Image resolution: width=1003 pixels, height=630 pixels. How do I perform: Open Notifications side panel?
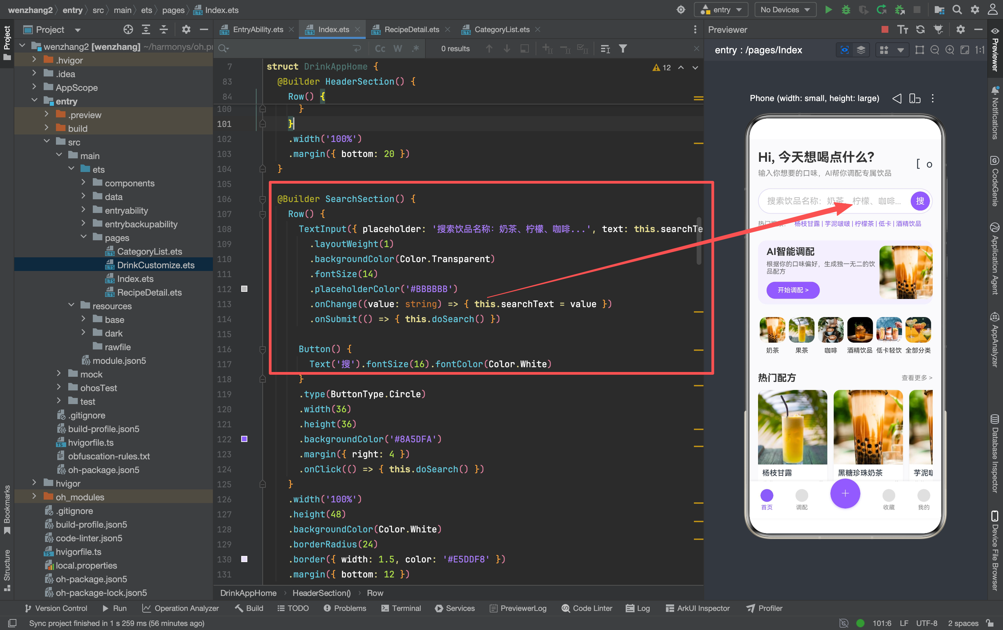[x=995, y=113]
